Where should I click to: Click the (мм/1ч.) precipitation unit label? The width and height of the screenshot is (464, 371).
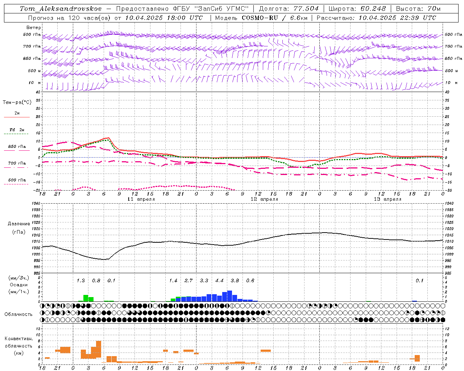click(x=19, y=292)
